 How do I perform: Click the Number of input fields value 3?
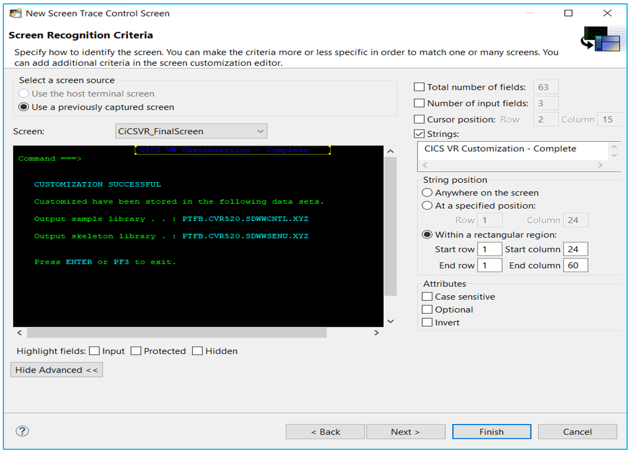coord(545,103)
